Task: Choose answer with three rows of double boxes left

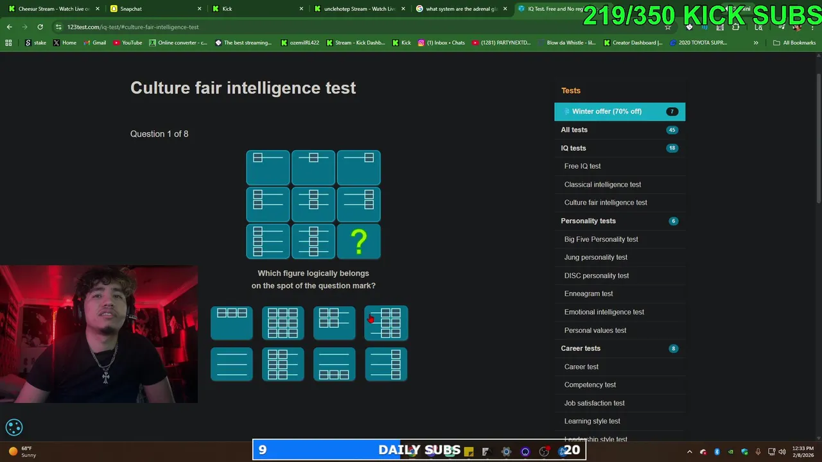Action: tap(283, 364)
